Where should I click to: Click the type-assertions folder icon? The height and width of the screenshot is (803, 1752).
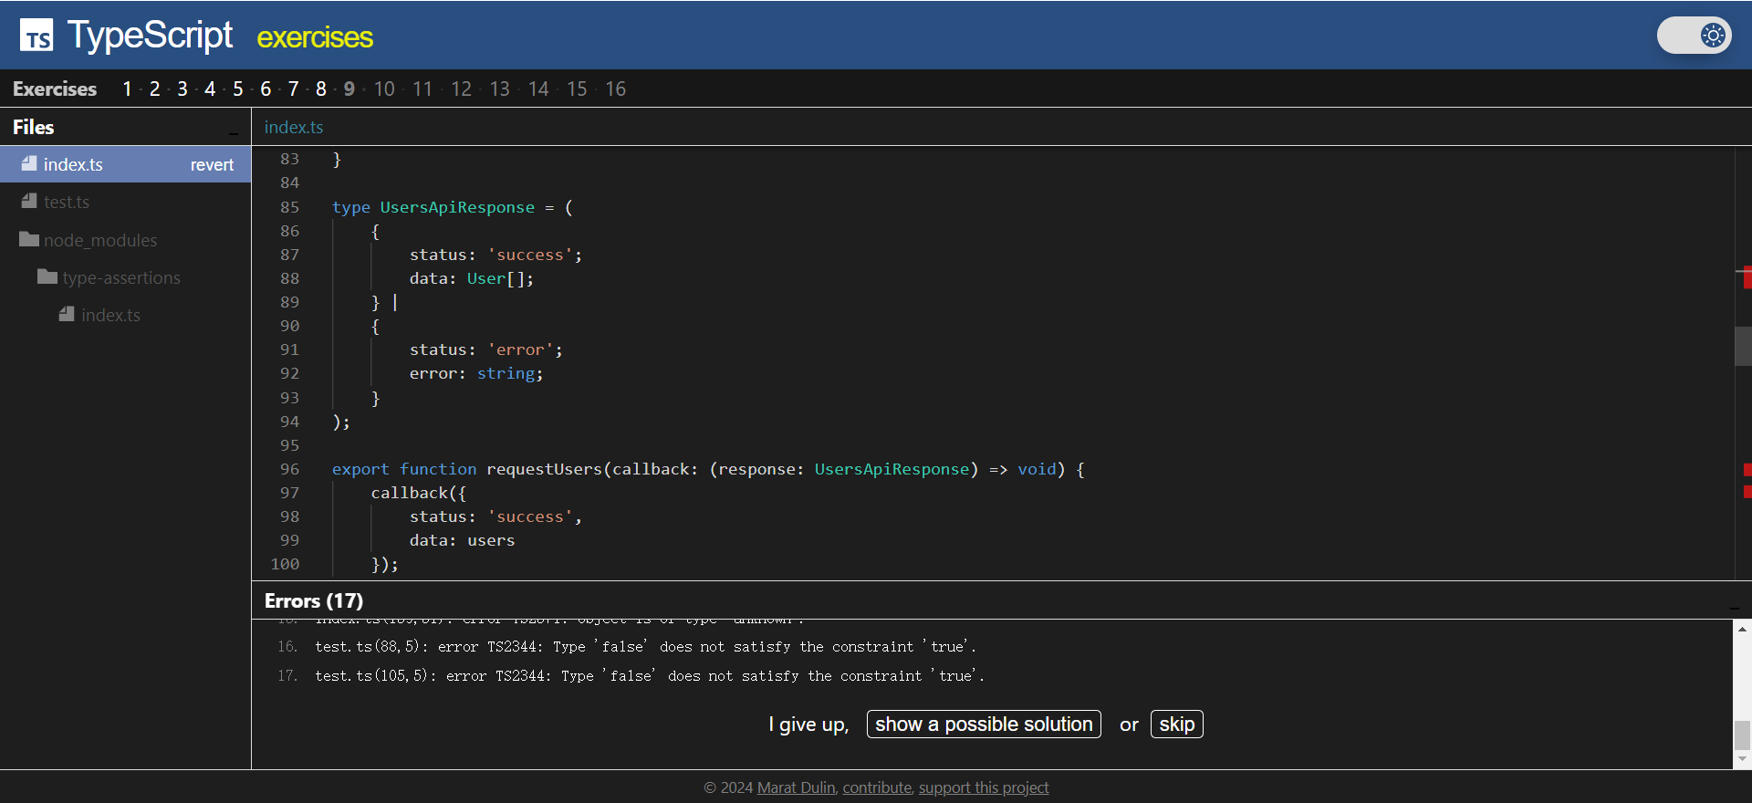[x=47, y=277]
